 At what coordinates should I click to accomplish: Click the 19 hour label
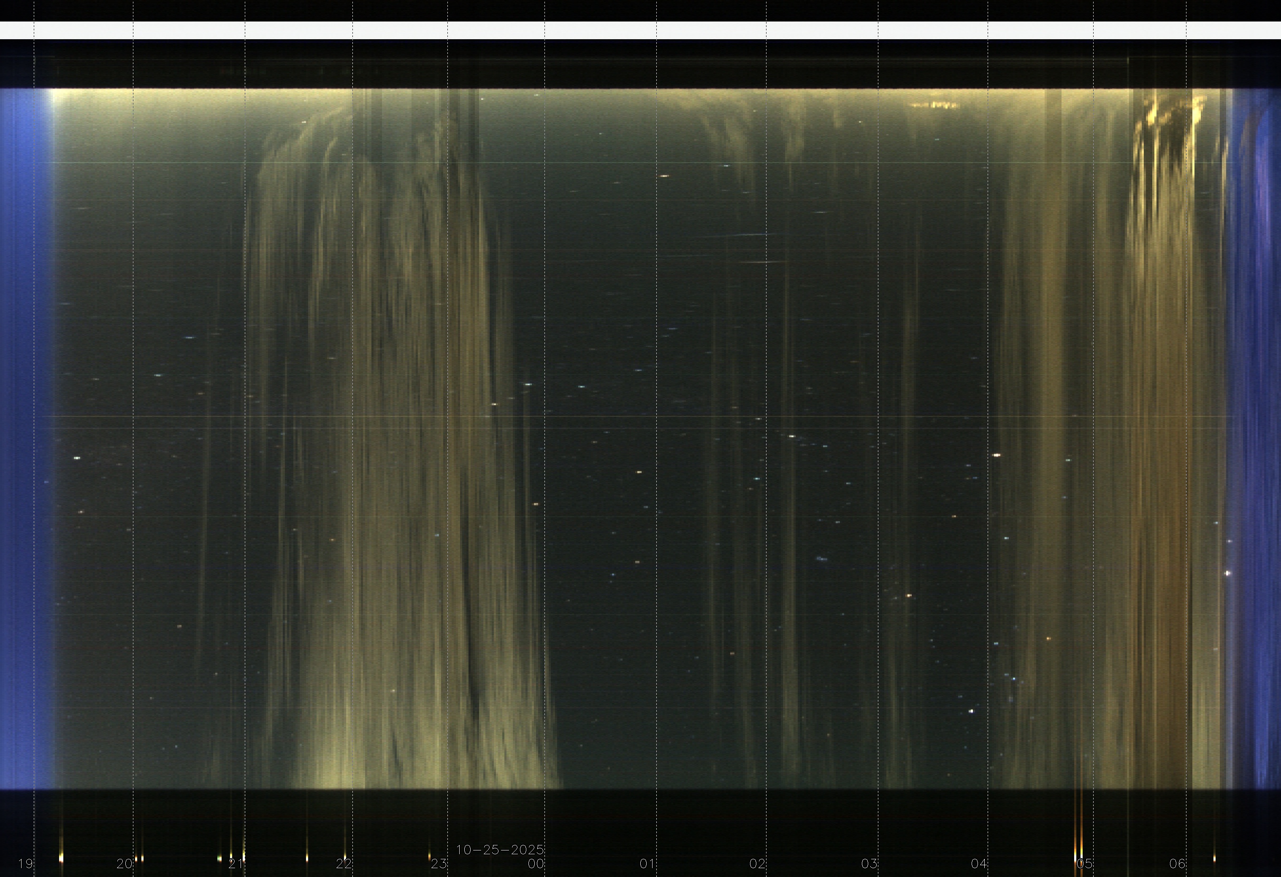click(x=25, y=863)
